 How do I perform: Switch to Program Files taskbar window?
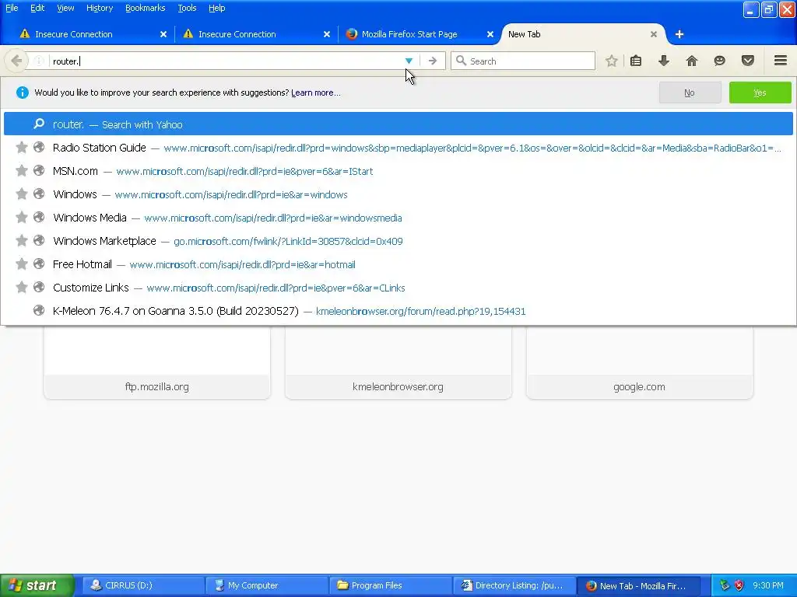(391, 586)
